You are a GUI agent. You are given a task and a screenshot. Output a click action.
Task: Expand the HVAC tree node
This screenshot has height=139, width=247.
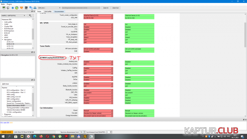point(2,37)
